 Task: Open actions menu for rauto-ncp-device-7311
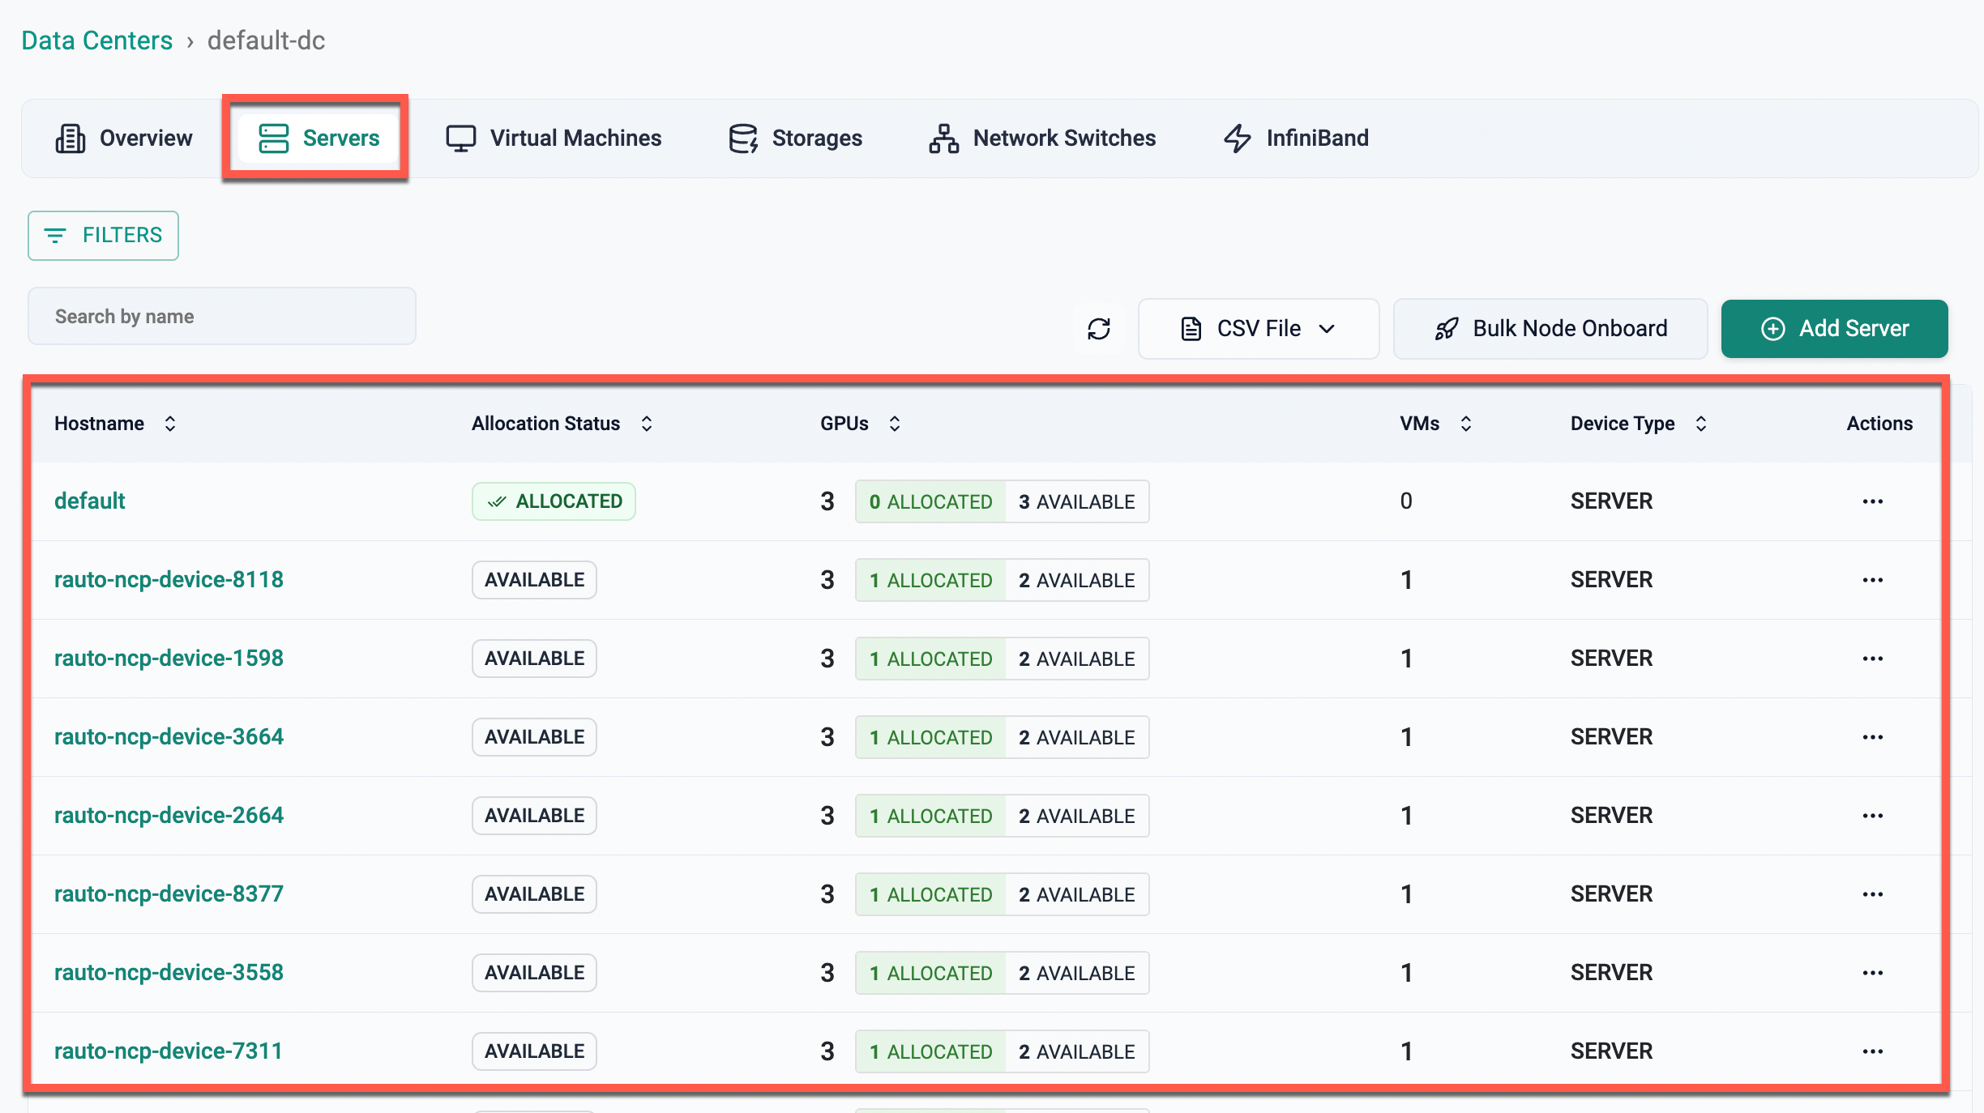coord(1872,1051)
